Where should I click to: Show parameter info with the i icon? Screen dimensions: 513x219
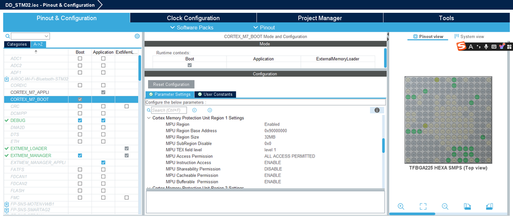[377, 110]
